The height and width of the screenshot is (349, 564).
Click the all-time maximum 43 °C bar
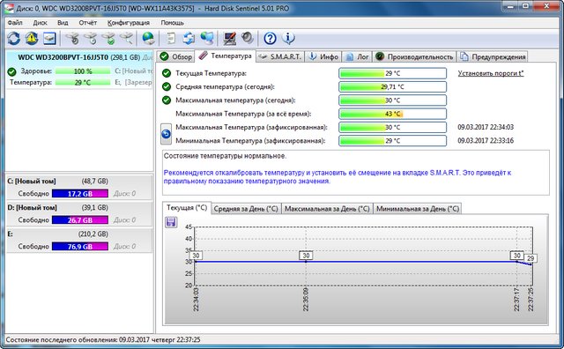[x=392, y=114]
